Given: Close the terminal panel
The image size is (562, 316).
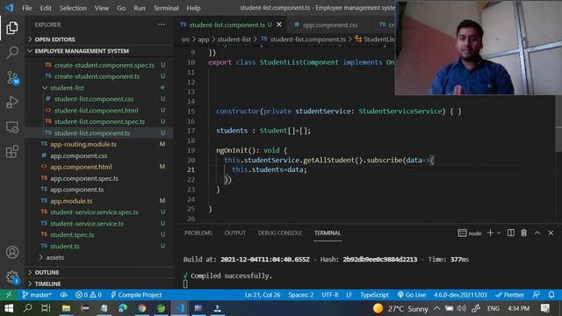Looking at the screenshot, I should (551, 233).
